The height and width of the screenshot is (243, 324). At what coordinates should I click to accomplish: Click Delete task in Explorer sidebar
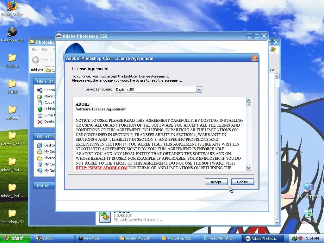click(46, 121)
